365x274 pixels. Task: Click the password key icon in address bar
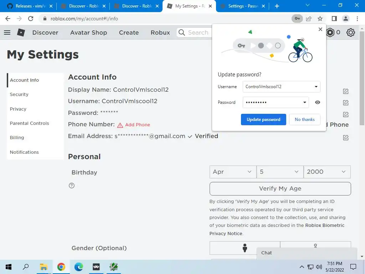click(x=297, y=19)
